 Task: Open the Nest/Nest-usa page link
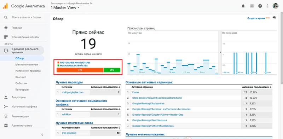click(149, 120)
